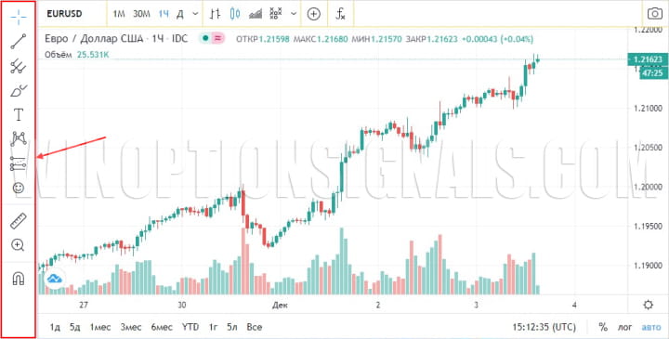Open the forecasting and measurement tools
The height and width of the screenshot is (339, 669).
click(x=19, y=163)
